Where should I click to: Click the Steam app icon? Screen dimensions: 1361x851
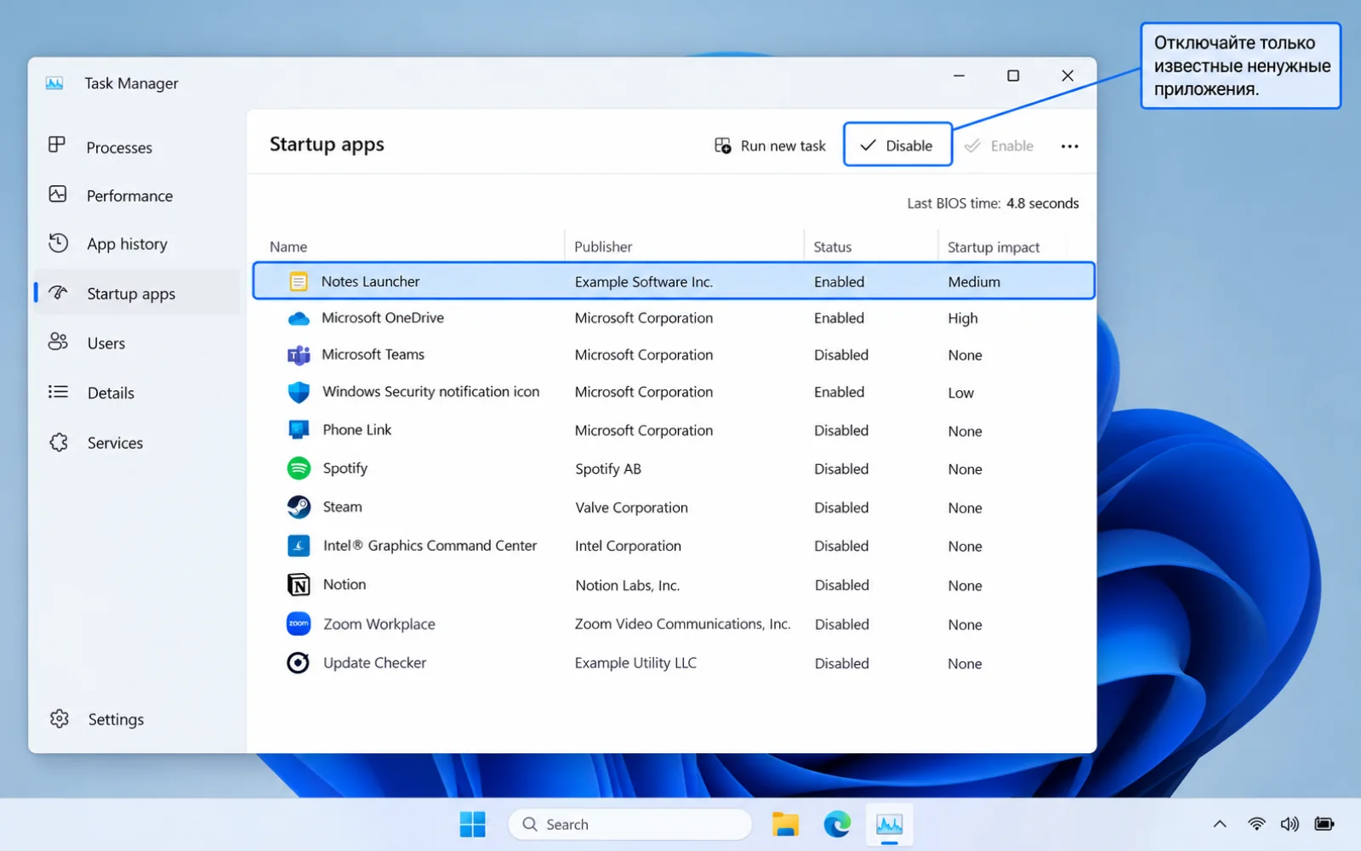coord(299,507)
